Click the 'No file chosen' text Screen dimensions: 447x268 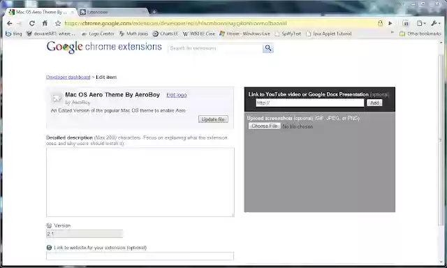coord(298,126)
